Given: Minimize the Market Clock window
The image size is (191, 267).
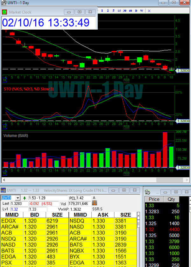Looking at the screenshot, I should click(x=69, y=12).
